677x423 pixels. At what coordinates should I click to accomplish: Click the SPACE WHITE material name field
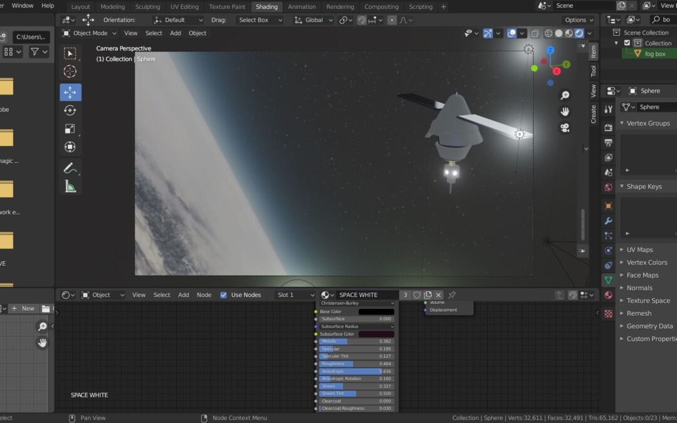[x=366, y=295]
